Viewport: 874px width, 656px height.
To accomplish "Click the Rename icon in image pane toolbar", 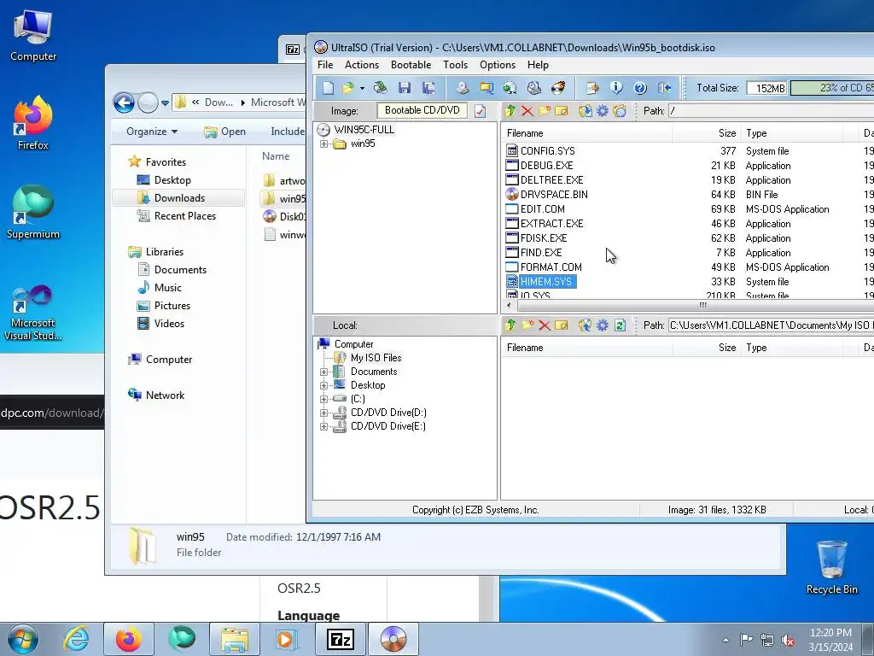I will [562, 111].
